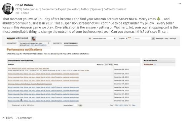Click the Next page link
Screen dimensions: 183x121
134,105
